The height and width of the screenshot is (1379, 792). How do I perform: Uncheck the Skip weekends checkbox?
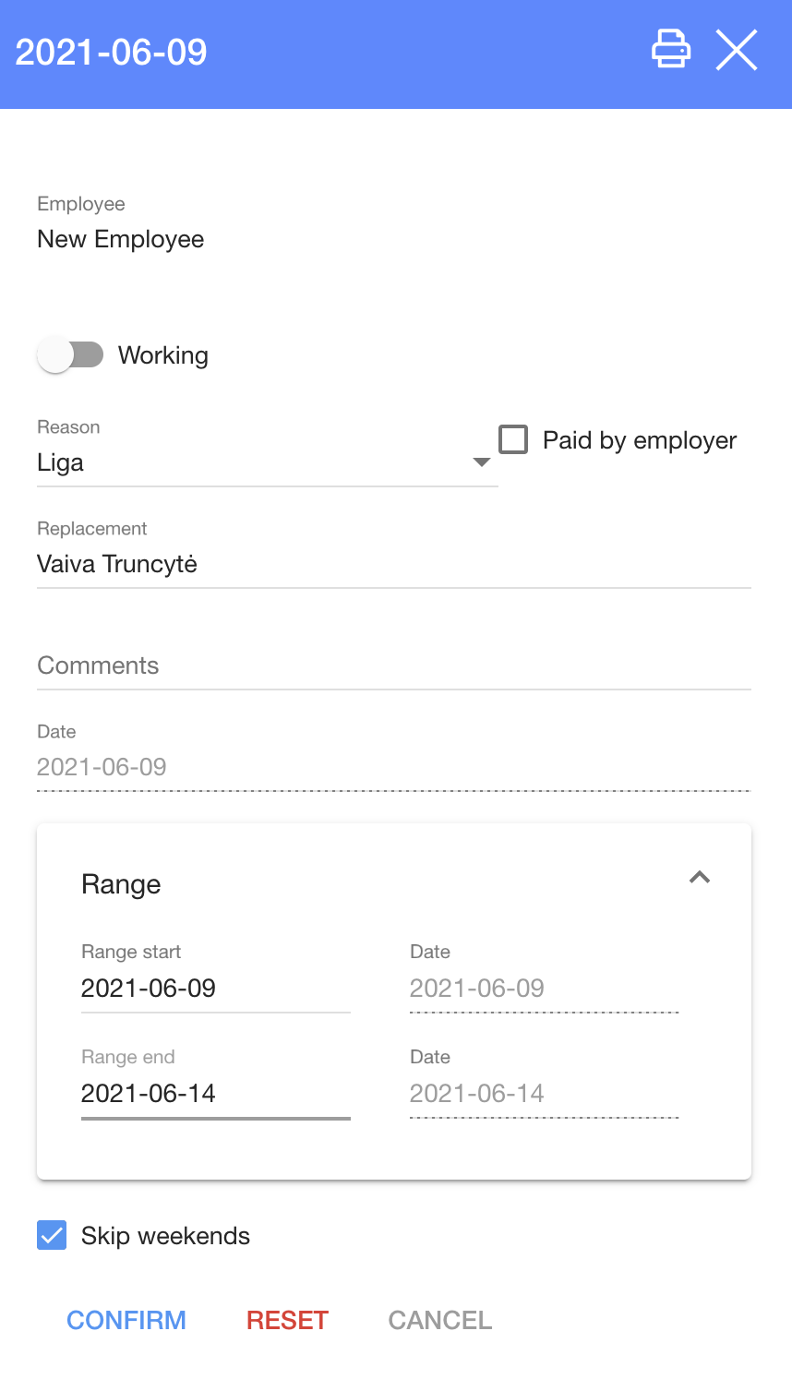[52, 1235]
